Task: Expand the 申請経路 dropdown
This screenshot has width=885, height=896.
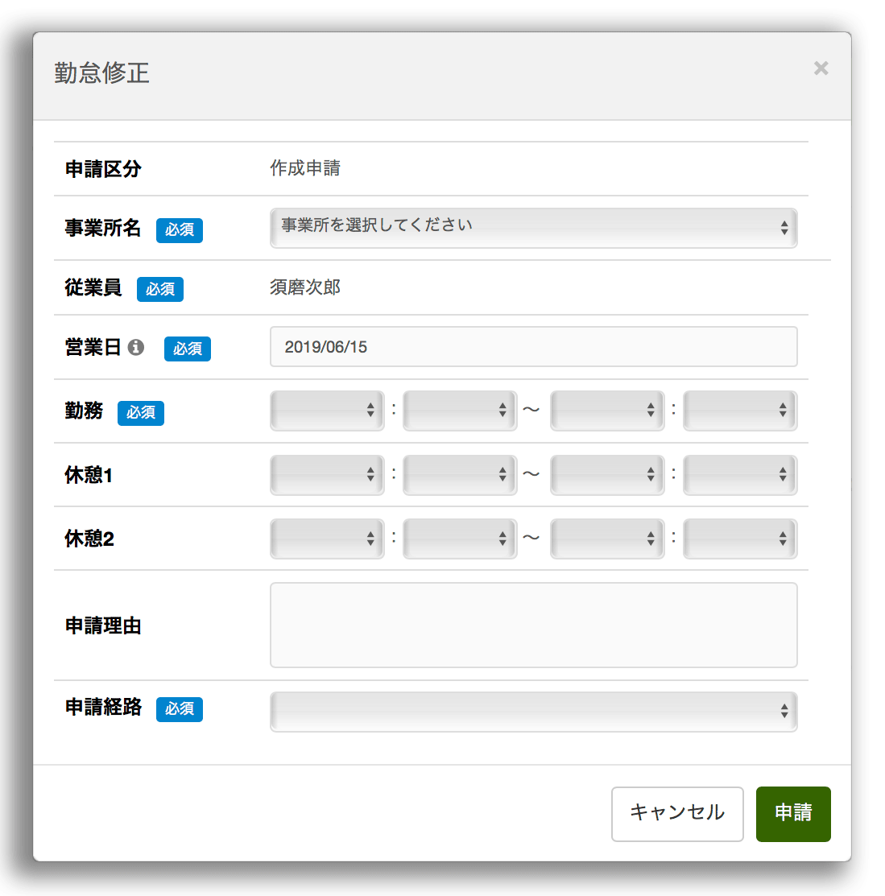Action: pos(533,712)
